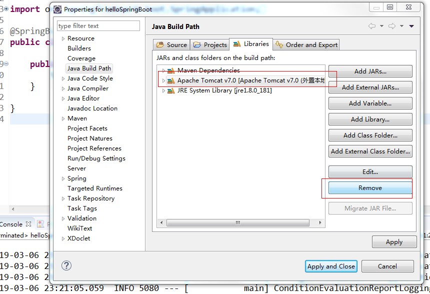
Task: Click the Add Variable... button
Action: 370,103
